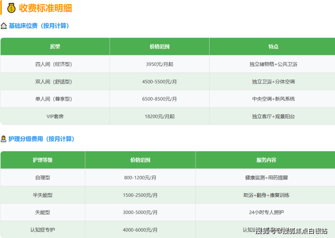
Task: Click the 护理分级费用（按月计算） section title
Action: tap(41, 139)
